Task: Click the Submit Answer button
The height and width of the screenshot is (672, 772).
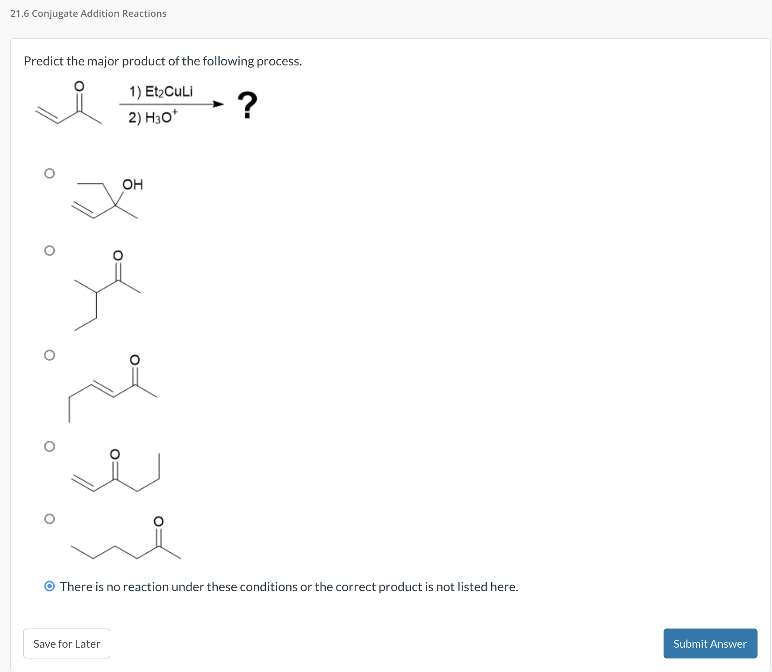Action: coord(709,643)
